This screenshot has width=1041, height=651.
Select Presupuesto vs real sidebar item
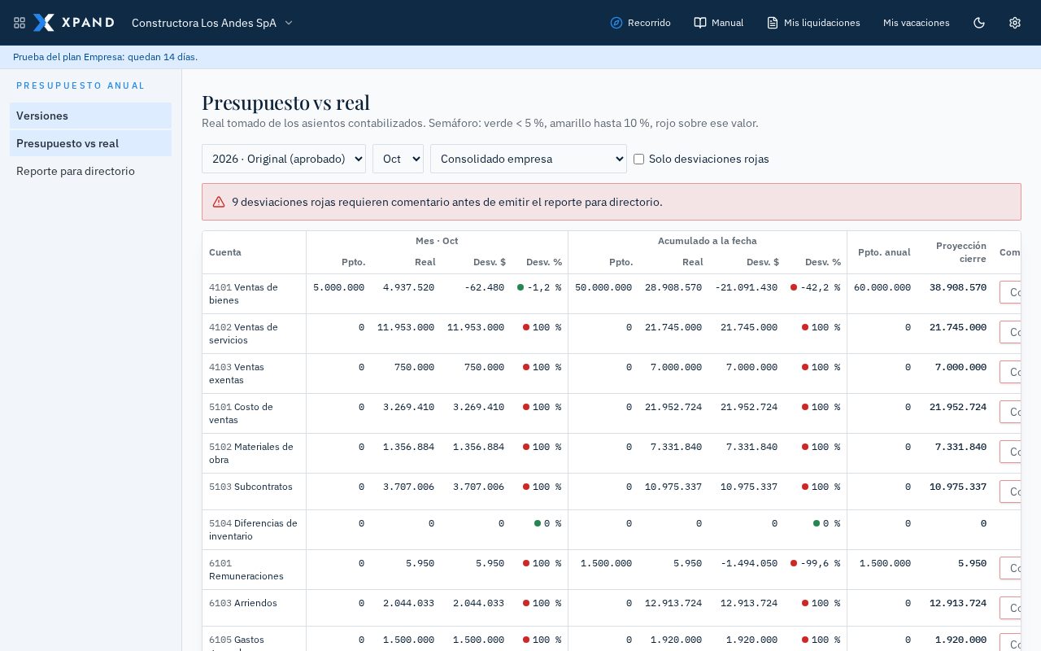click(90, 143)
